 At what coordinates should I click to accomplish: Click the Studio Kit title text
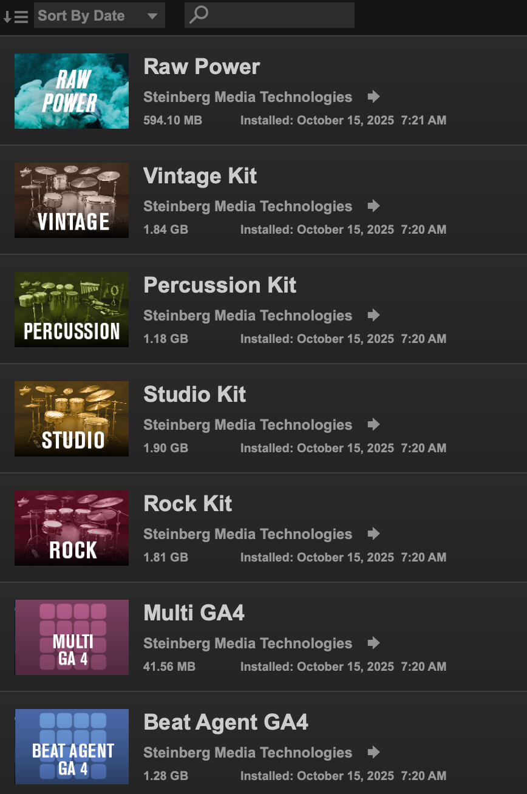point(194,395)
